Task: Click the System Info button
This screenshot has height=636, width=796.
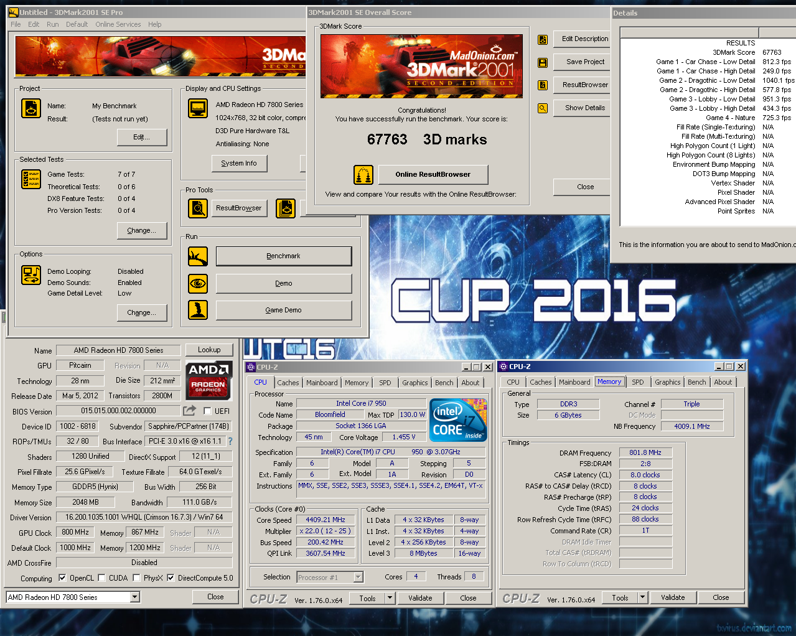Action: [x=239, y=163]
